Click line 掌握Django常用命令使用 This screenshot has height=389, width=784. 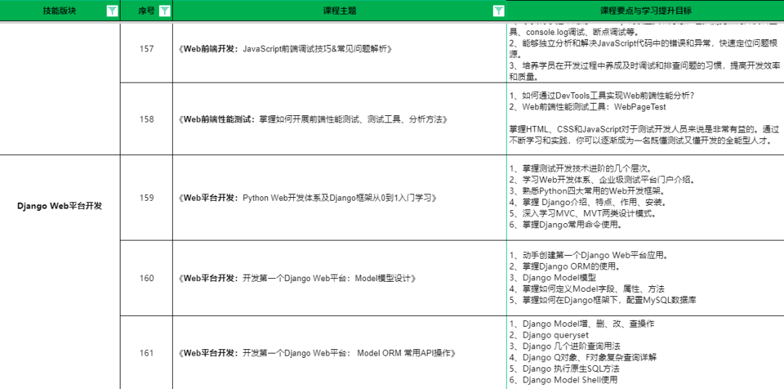click(x=565, y=225)
